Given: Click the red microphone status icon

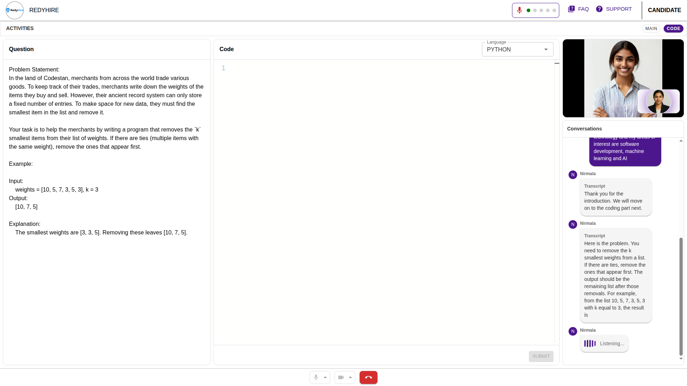Looking at the screenshot, I should pos(520,10).
